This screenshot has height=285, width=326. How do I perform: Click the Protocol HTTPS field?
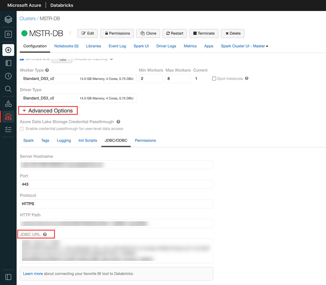pyautogui.click(x=116, y=204)
